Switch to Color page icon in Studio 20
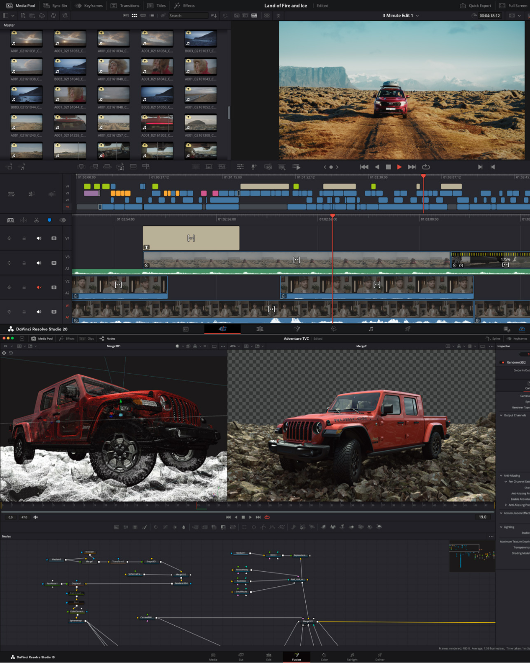 (x=334, y=329)
